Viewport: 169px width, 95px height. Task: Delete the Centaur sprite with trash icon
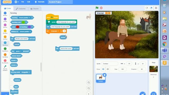(105, 75)
